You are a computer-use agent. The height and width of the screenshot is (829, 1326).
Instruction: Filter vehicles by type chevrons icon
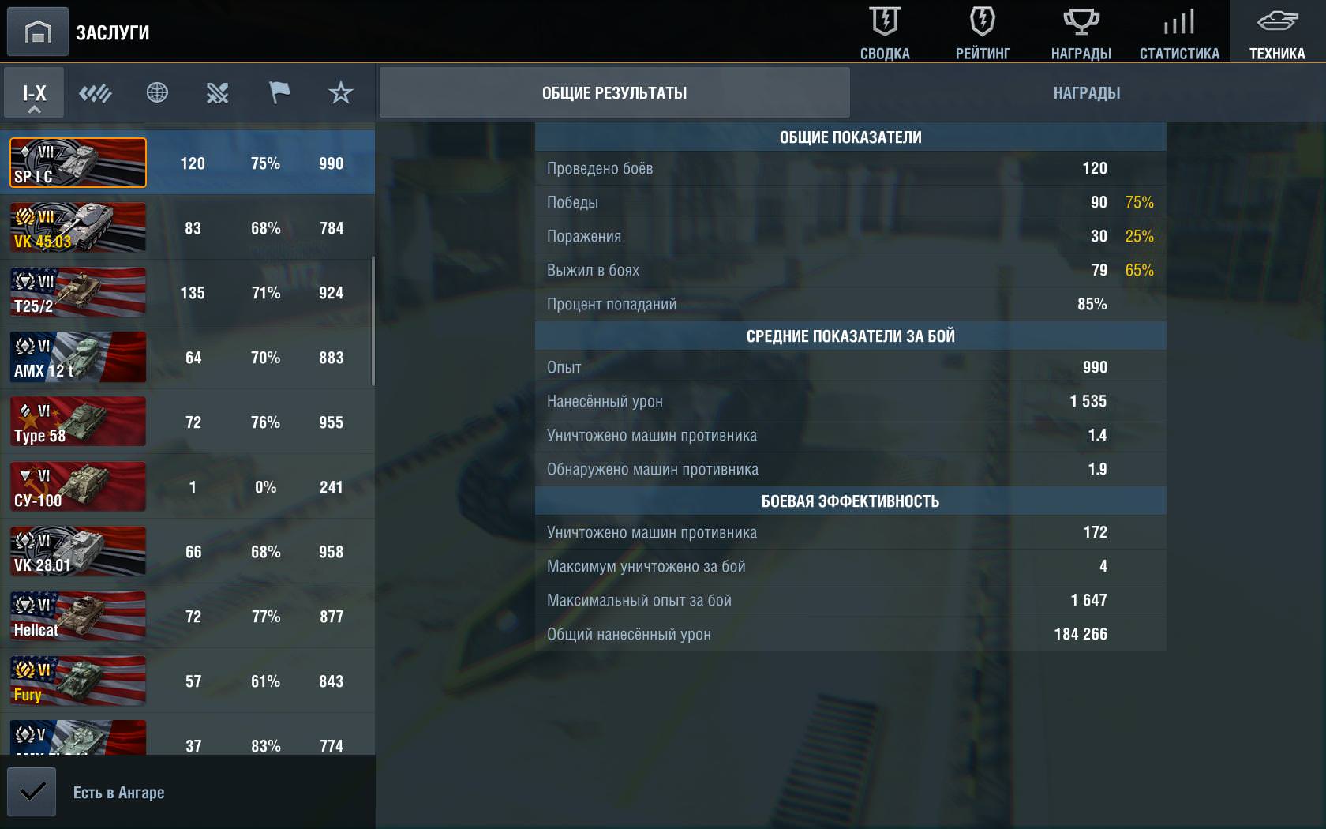click(x=96, y=93)
